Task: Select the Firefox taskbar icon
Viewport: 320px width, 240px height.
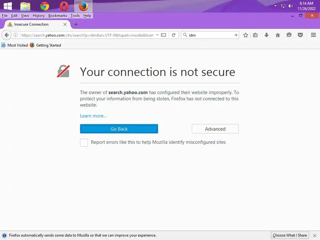Action: click(83, 6)
